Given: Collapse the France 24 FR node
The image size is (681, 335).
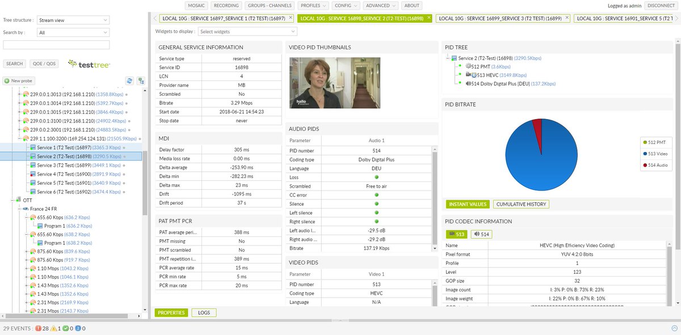Looking at the screenshot, I should (x=19, y=209).
